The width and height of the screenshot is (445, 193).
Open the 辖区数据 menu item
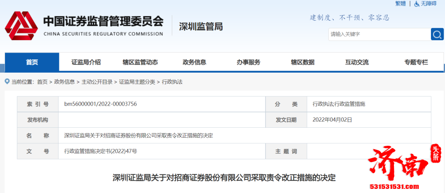(302, 62)
